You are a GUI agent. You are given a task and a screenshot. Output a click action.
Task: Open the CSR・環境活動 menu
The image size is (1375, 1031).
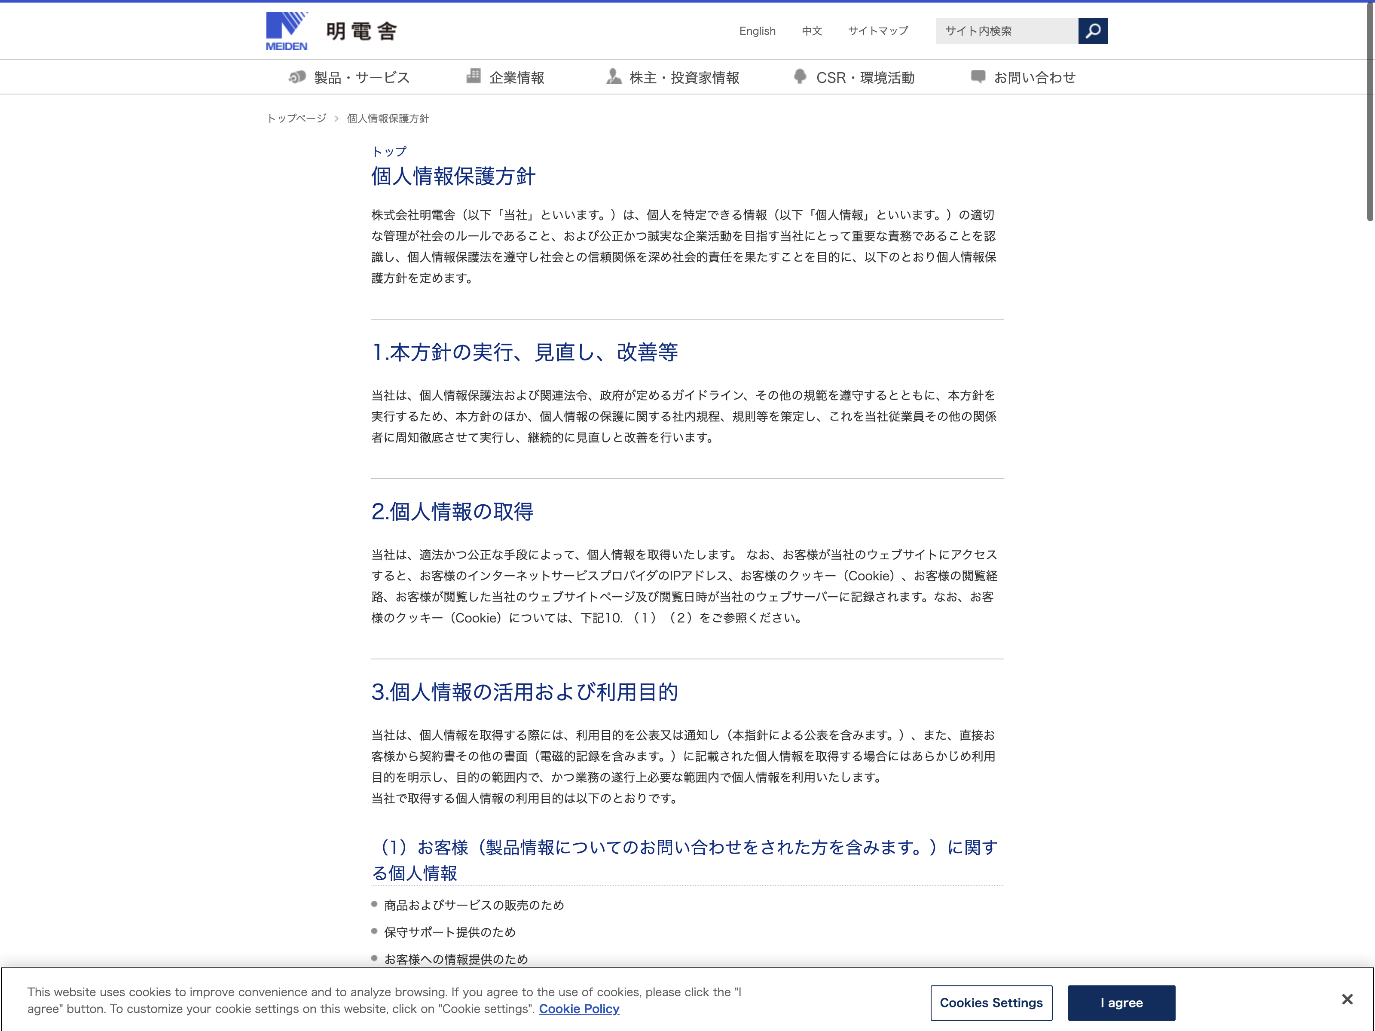pyautogui.click(x=865, y=78)
